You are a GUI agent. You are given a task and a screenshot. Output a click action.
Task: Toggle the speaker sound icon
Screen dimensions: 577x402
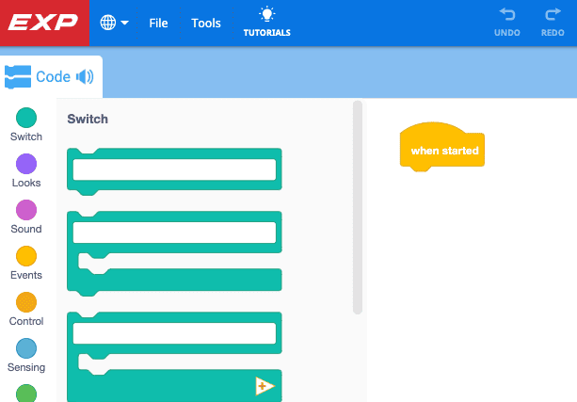85,76
